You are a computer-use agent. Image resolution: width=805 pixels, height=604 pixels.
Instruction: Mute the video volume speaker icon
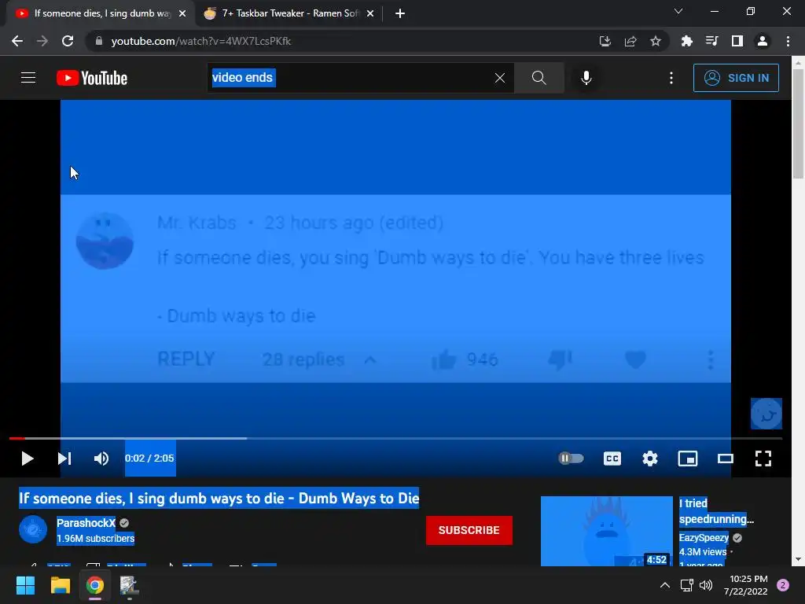click(x=101, y=459)
